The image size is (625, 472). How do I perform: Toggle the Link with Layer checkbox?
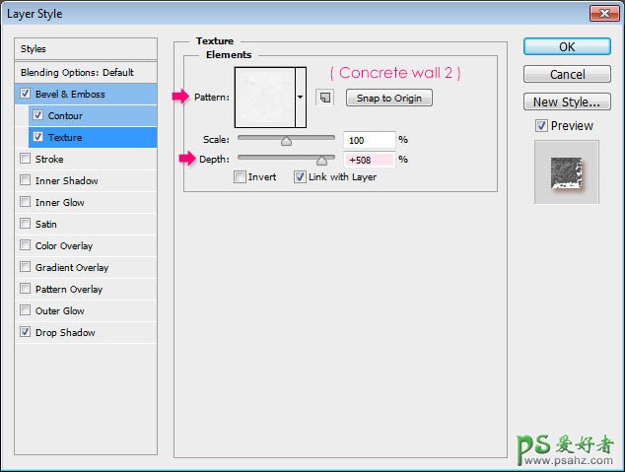tap(300, 177)
